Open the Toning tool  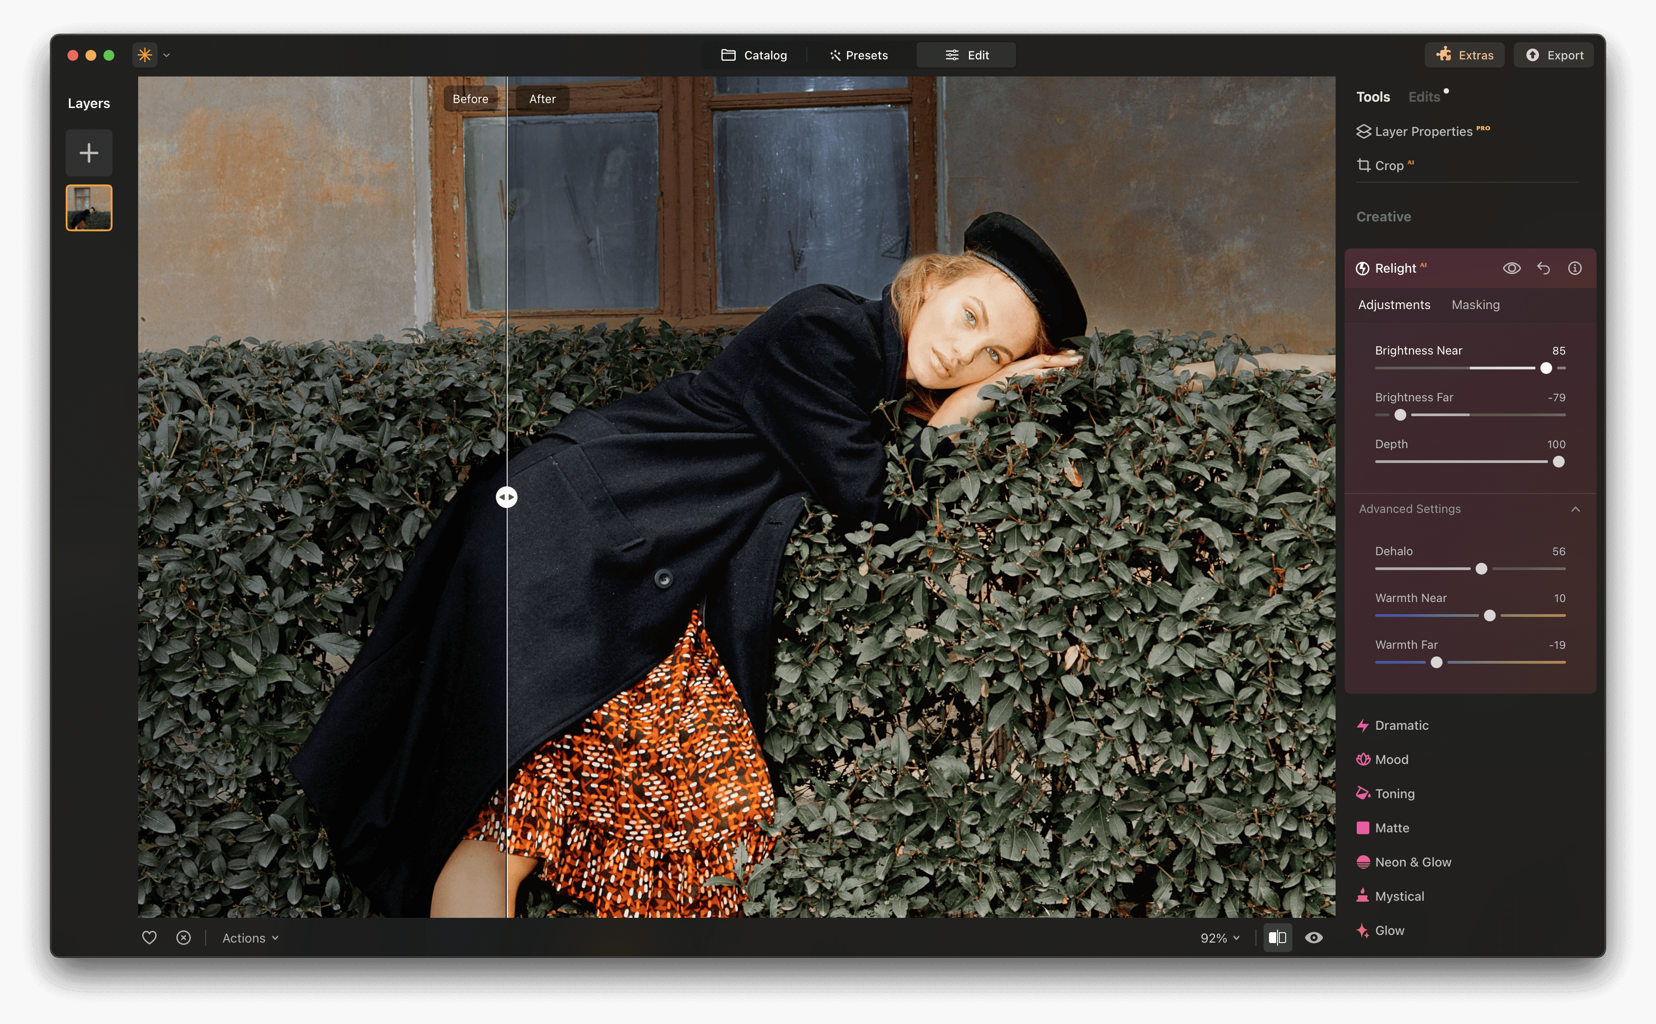pos(1395,793)
